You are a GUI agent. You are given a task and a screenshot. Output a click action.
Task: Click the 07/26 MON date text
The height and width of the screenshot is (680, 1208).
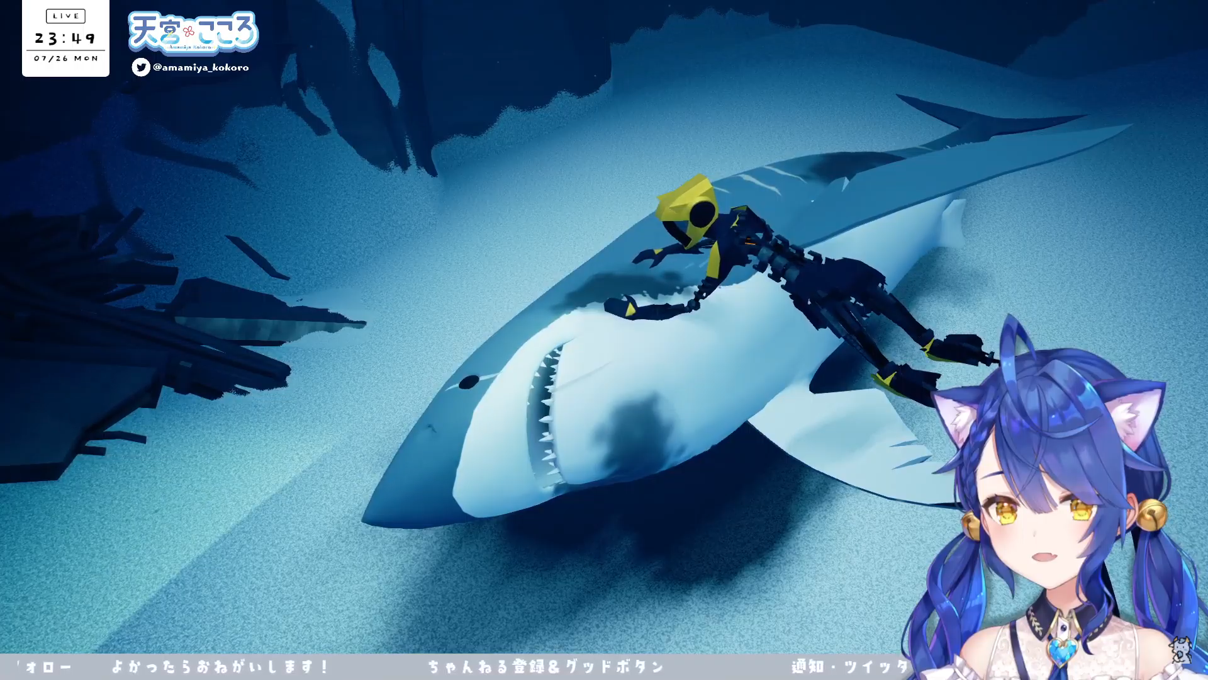pyautogui.click(x=66, y=59)
